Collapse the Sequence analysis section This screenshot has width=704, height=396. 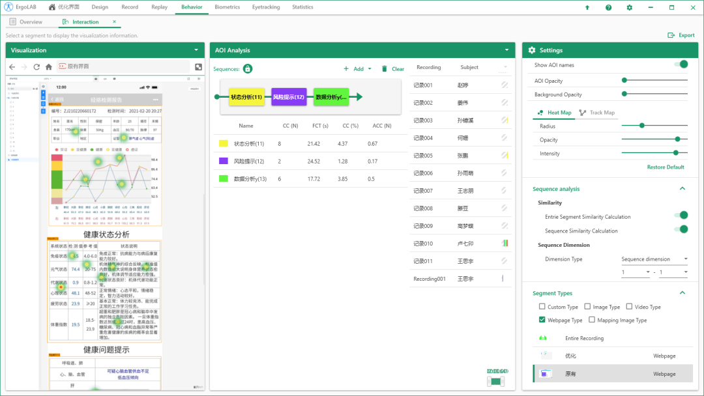point(682,189)
